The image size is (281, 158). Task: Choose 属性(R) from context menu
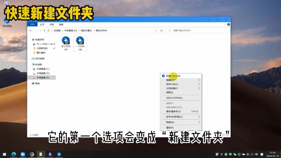coord(170,128)
